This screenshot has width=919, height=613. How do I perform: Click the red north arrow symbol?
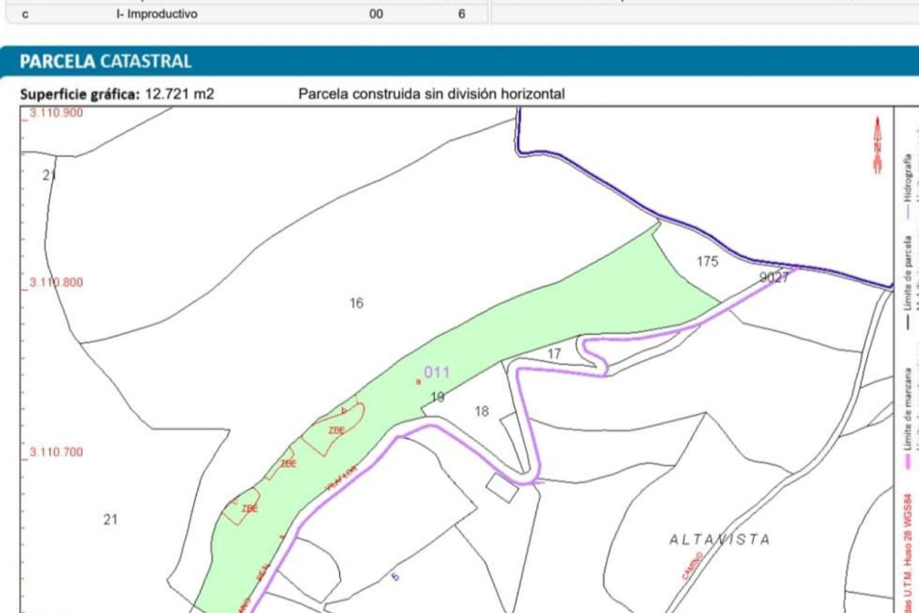click(878, 143)
